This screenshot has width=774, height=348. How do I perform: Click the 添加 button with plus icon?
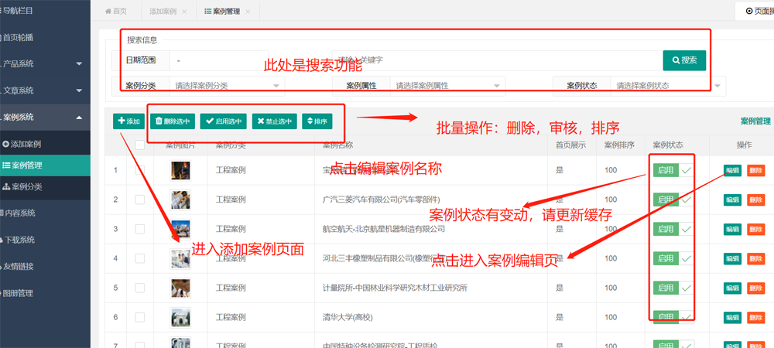click(128, 121)
